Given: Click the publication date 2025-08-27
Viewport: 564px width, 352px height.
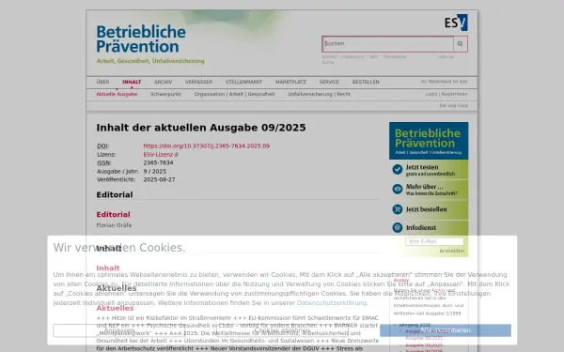Looking at the screenshot, I should click(x=159, y=179).
